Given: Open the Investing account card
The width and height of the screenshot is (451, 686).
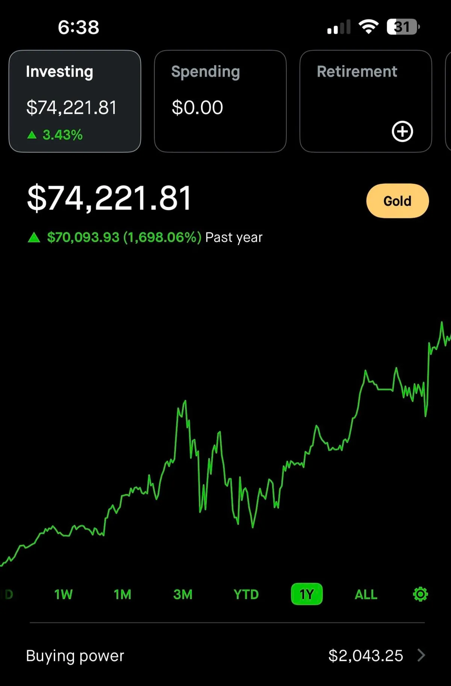Looking at the screenshot, I should point(75,101).
